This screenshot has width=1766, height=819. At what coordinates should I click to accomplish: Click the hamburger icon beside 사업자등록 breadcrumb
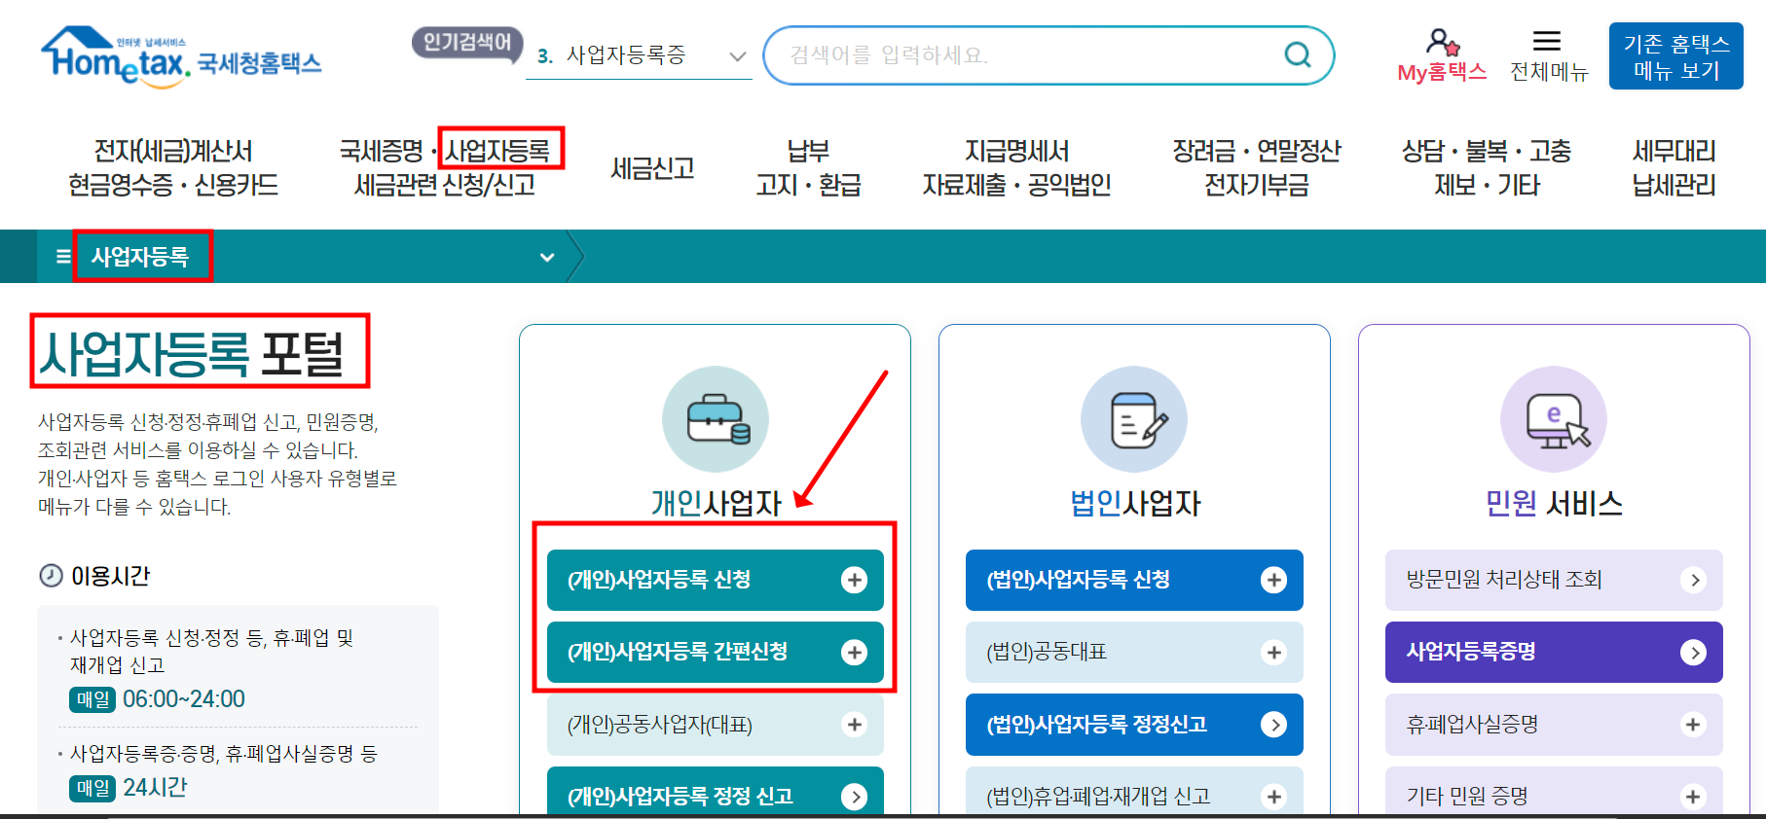(63, 257)
